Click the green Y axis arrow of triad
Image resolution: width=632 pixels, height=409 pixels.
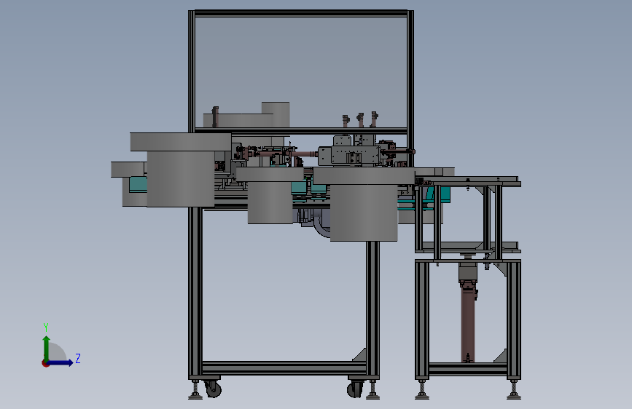pos(47,348)
